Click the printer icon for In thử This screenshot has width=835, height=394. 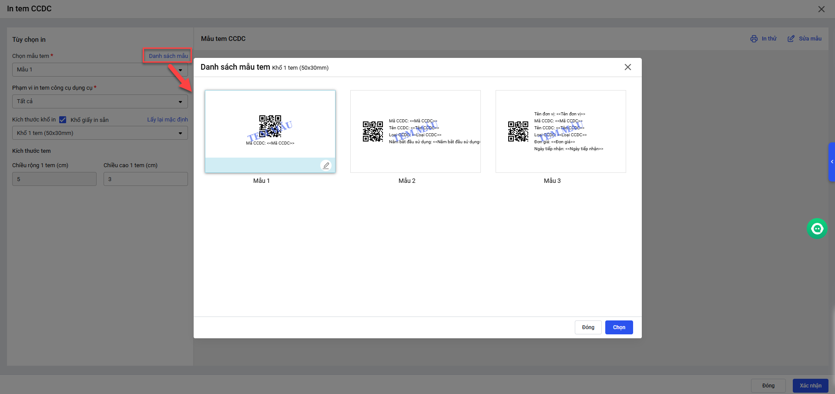[x=754, y=39]
